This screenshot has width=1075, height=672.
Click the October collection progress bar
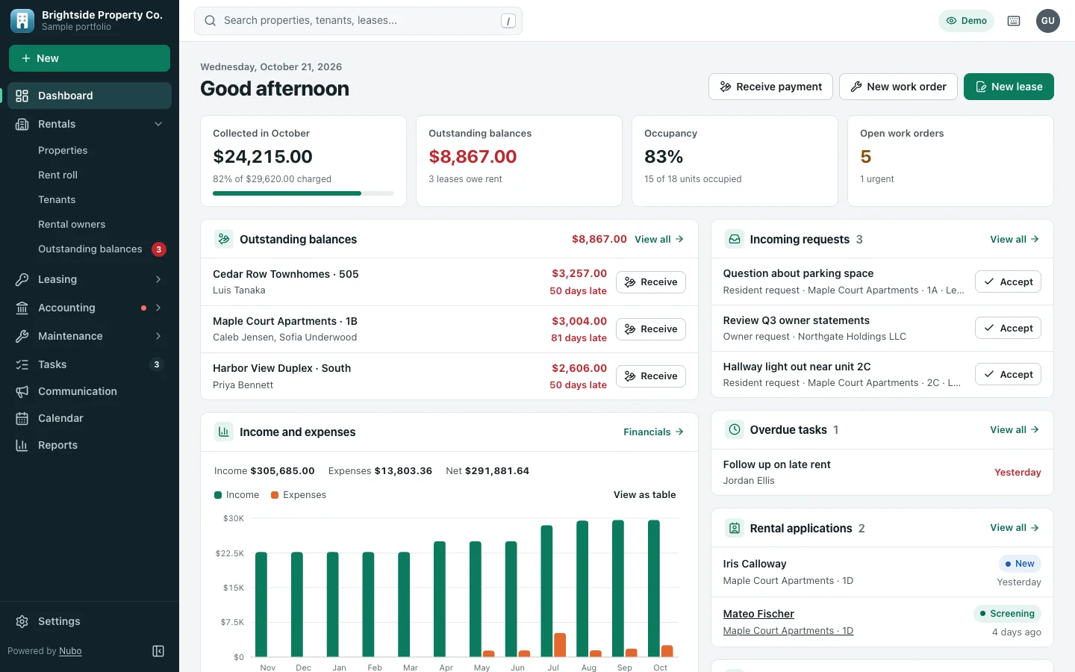click(x=303, y=193)
